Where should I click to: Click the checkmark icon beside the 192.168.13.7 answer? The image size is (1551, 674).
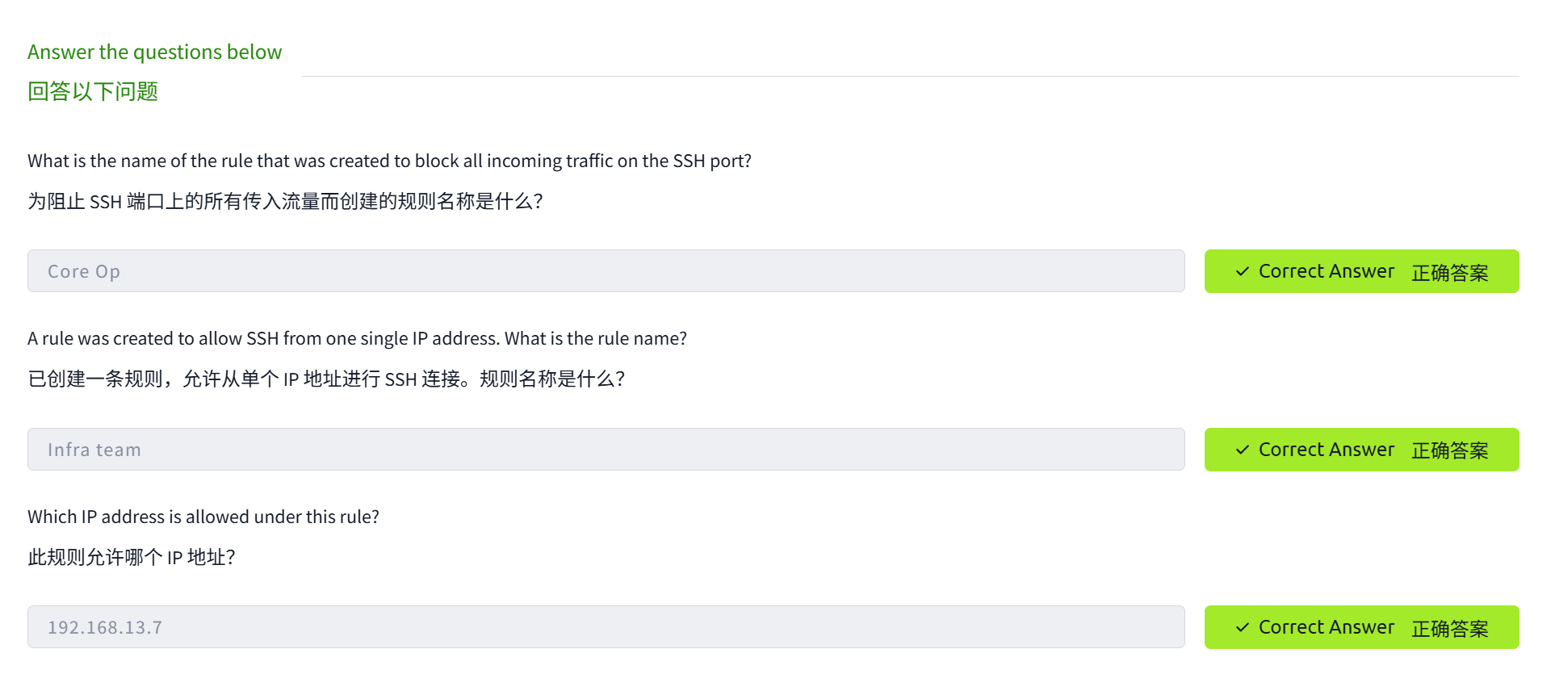point(1243,628)
